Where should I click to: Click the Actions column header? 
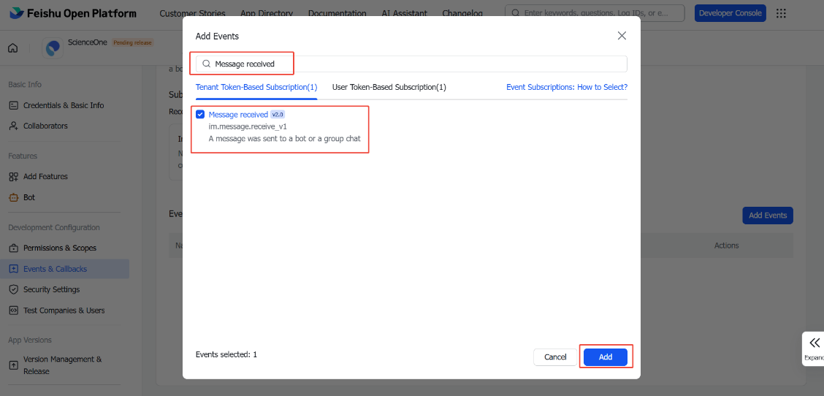click(726, 245)
